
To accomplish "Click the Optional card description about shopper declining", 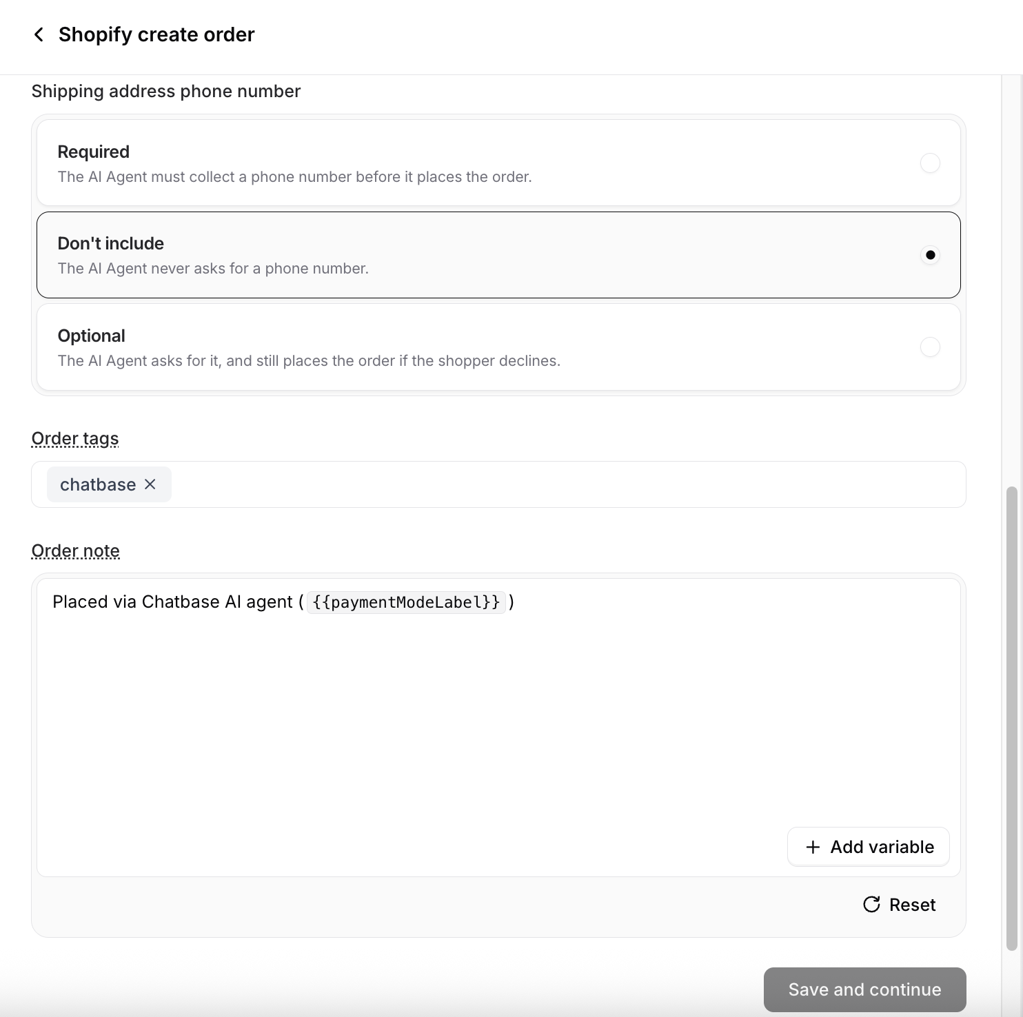I will 309,360.
